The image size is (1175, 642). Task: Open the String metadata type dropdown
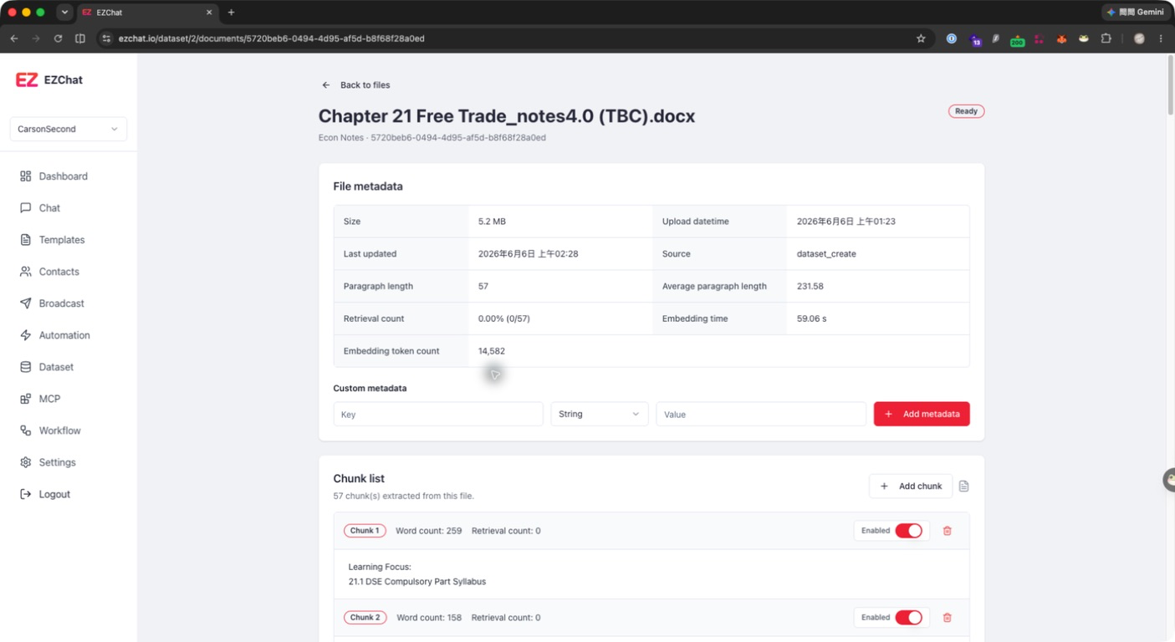[x=599, y=414]
